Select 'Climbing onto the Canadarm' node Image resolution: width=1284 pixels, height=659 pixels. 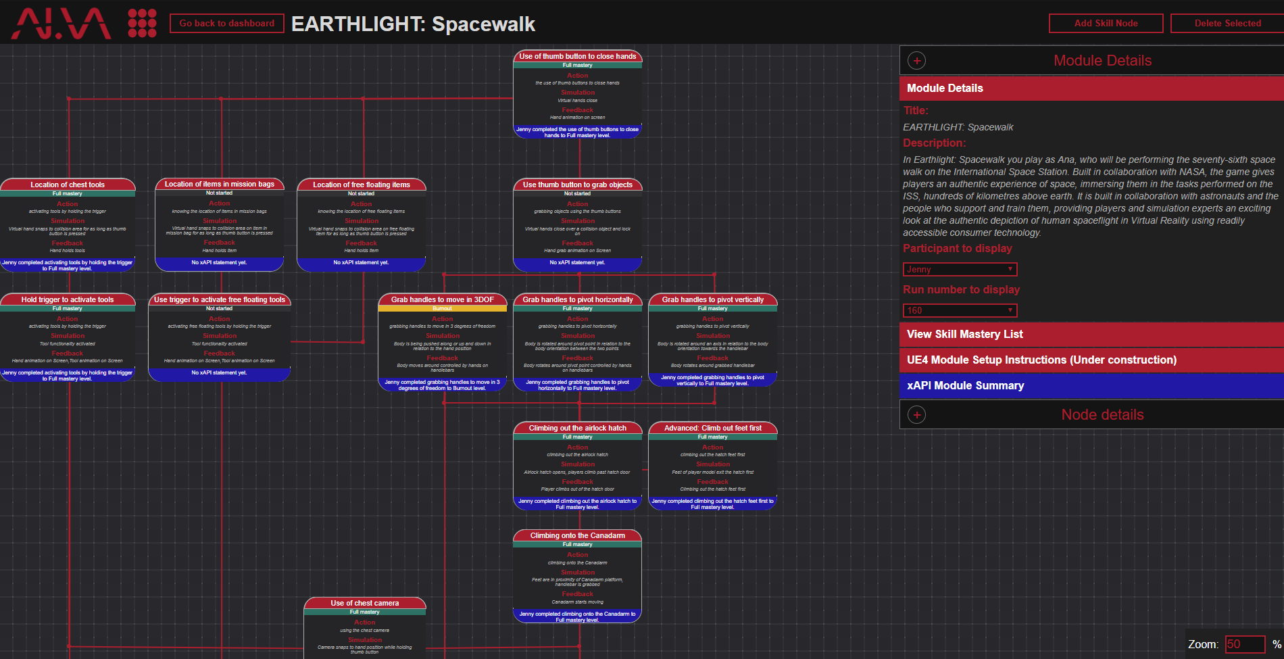coord(578,576)
